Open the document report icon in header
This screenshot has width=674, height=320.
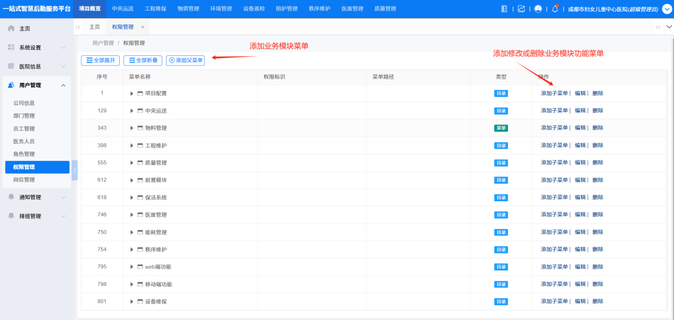click(505, 9)
